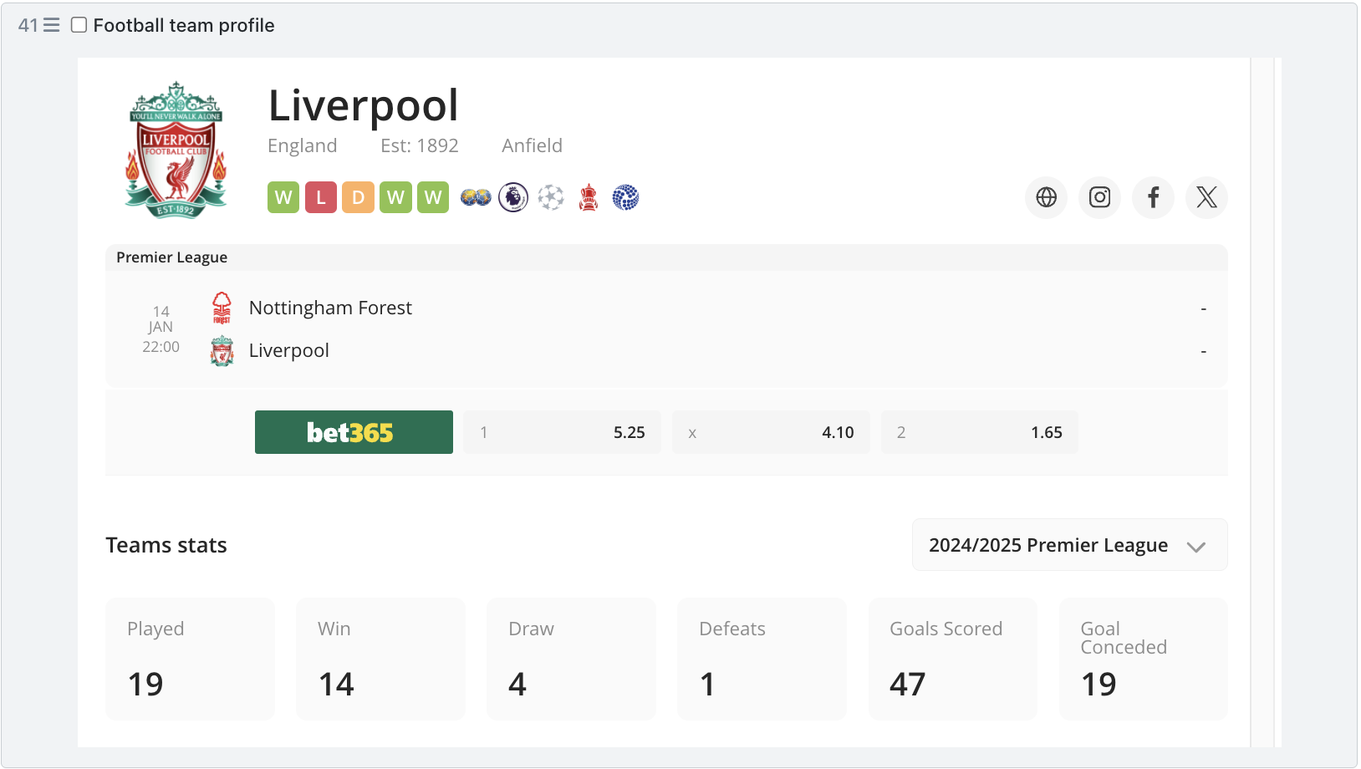Tick the Football team profile checkbox
1361x769 pixels.
click(79, 25)
